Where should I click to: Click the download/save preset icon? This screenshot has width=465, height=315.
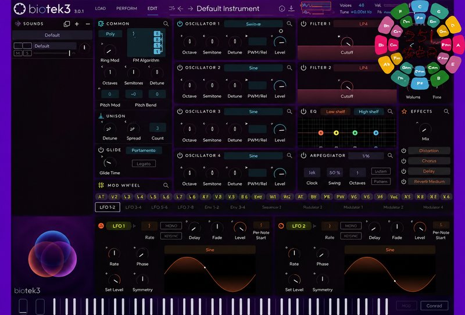pos(291,8)
